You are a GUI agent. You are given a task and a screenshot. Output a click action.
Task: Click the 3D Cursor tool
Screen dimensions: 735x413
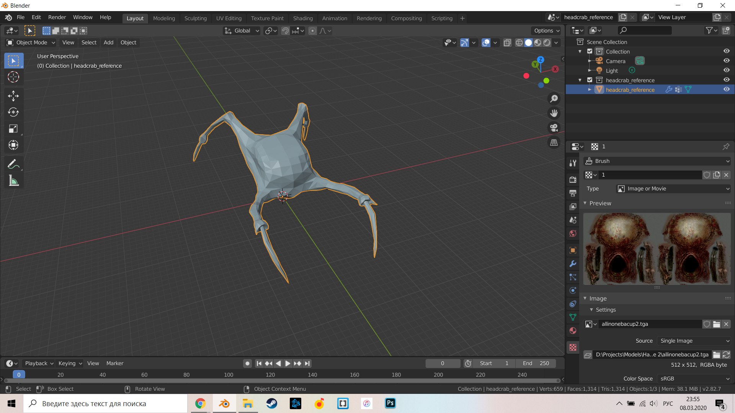(x=13, y=77)
